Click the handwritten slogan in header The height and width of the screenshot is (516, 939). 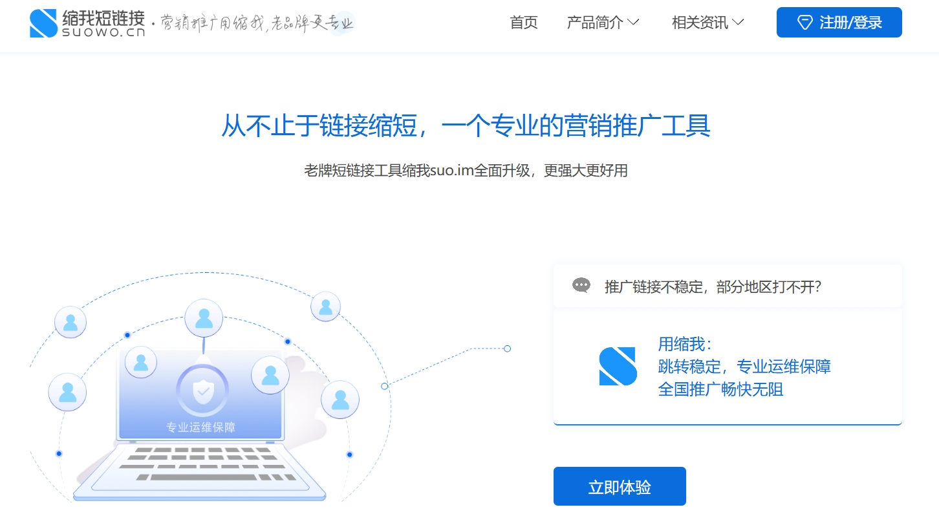257,24
